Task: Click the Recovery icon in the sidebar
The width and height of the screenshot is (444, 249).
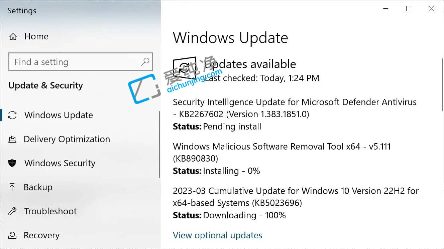Action: (x=12, y=235)
